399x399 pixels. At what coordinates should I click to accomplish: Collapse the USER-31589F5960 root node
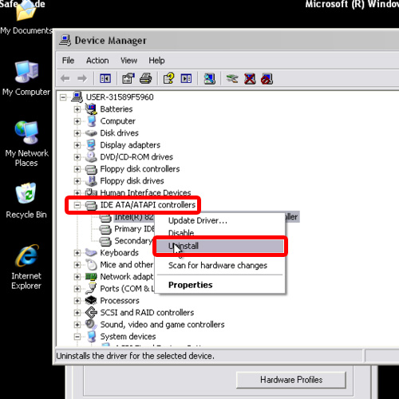pos(63,97)
